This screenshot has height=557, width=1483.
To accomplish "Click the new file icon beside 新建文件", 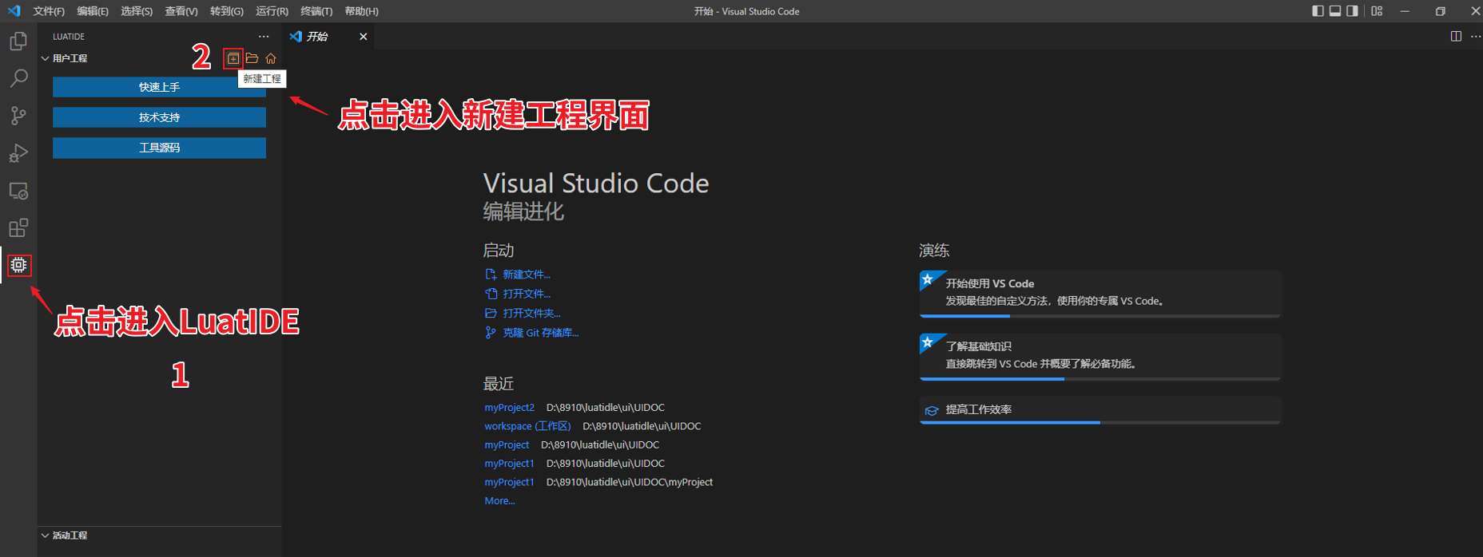I will pyautogui.click(x=491, y=275).
